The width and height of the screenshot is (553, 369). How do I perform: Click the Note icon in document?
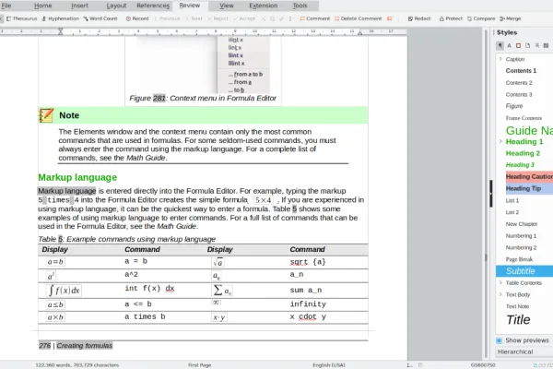(46, 115)
